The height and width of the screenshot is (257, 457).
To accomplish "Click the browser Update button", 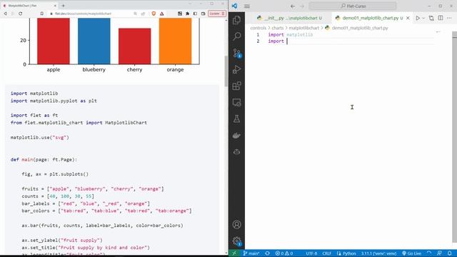I will tap(217, 14).
